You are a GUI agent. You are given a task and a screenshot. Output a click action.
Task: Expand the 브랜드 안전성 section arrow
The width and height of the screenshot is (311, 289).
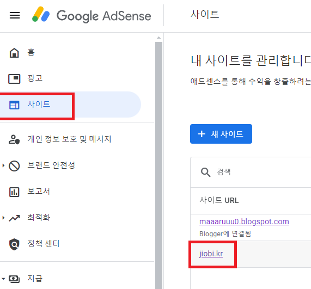tap(3, 165)
